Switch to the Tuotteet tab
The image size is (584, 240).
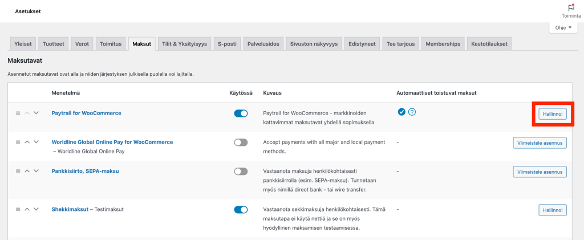[53, 44]
